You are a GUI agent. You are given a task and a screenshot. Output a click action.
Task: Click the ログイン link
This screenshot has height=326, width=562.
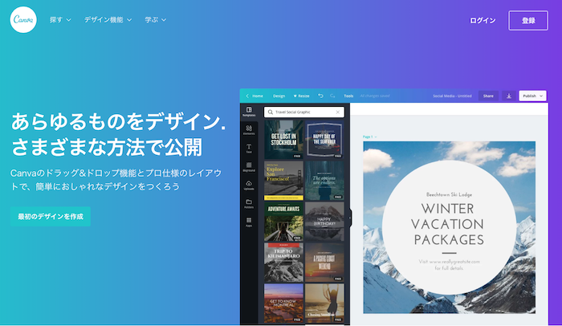pyautogui.click(x=483, y=20)
